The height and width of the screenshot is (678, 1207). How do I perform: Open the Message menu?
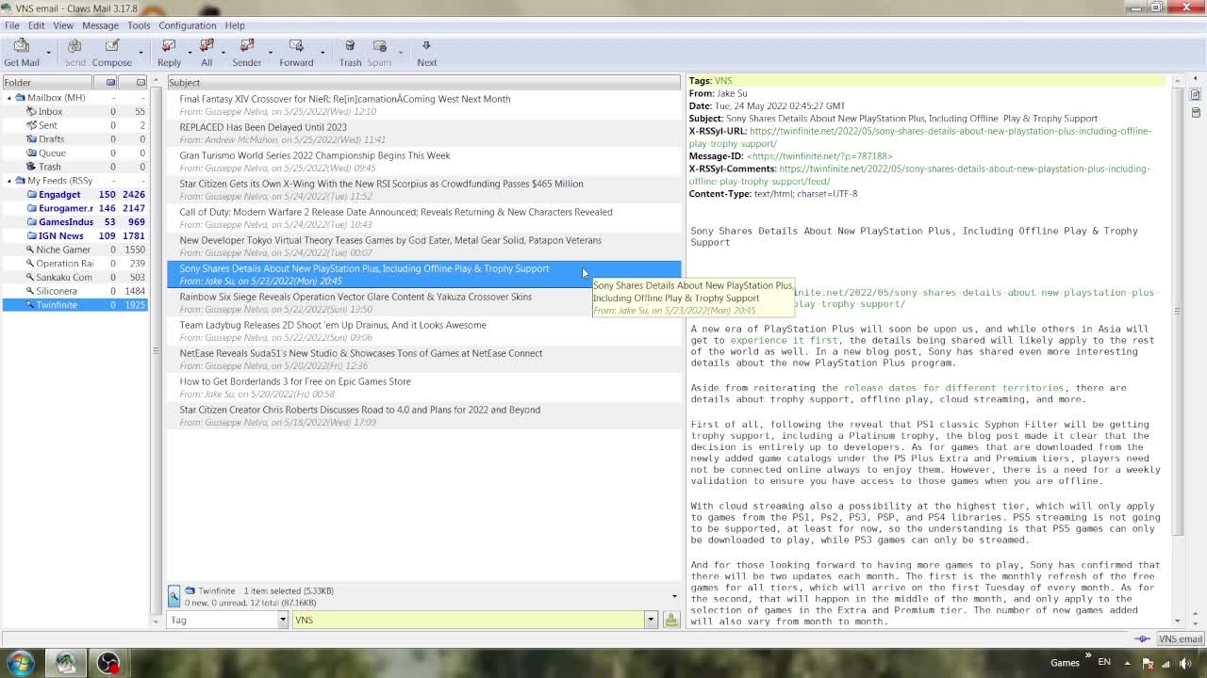[x=100, y=25]
